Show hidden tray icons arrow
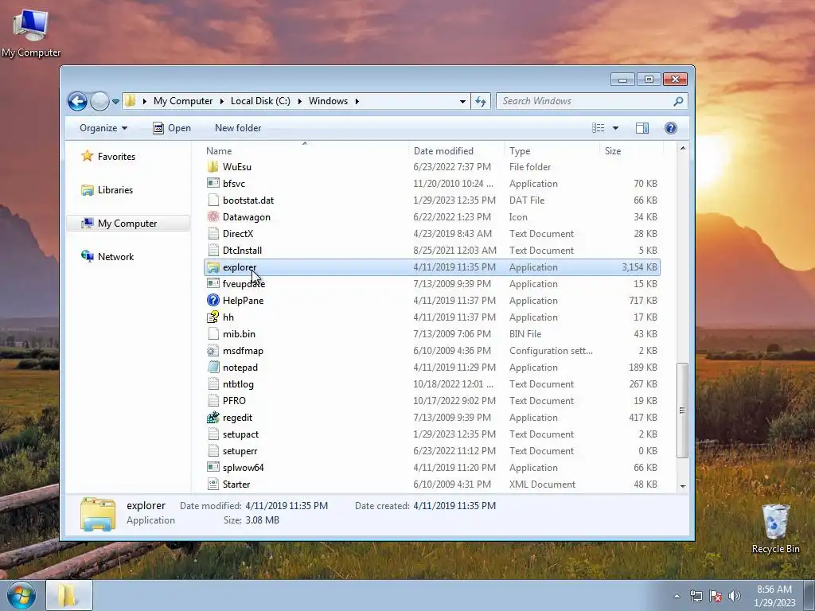815x611 pixels. click(677, 596)
